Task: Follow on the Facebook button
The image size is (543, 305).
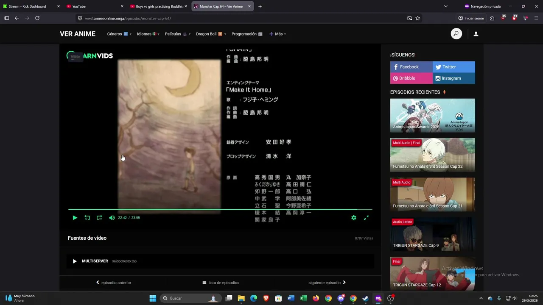Action: tap(411, 67)
